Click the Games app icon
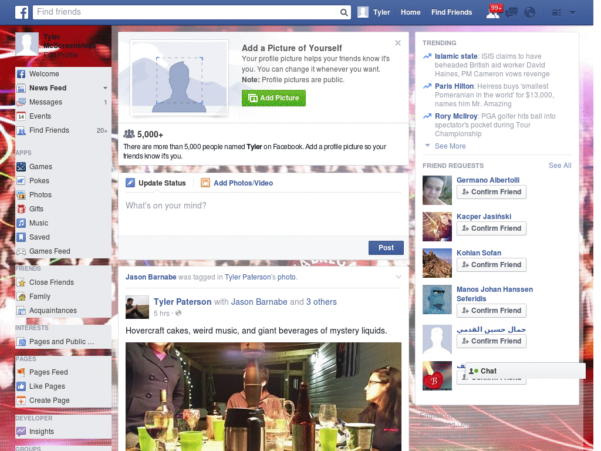601x451 pixels. [x=21, y=167]
